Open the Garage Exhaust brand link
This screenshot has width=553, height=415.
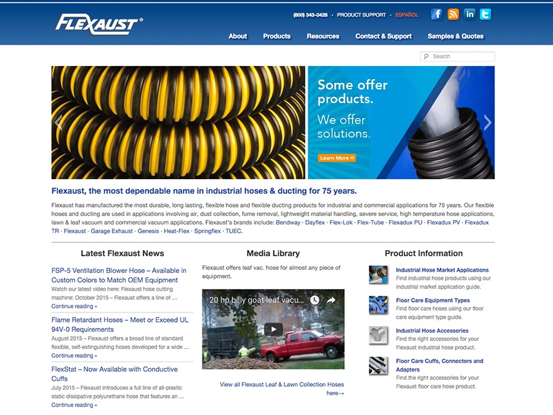point(112,231)
